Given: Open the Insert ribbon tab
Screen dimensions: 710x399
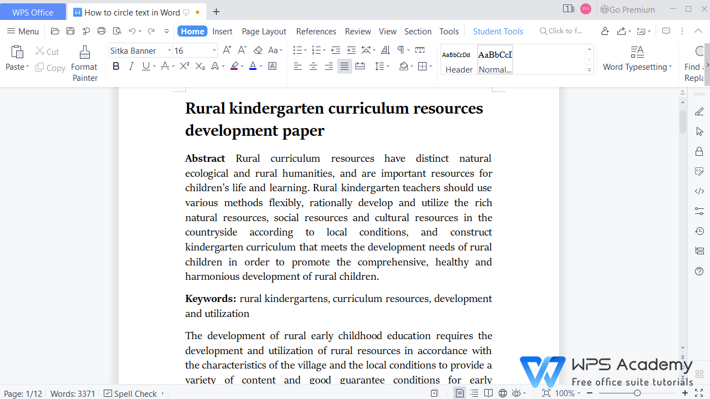Looking at the screenshot, I should point(222,32).
